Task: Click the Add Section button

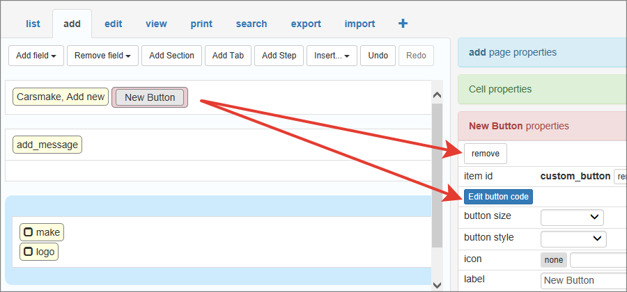Action: pos(171,56)
